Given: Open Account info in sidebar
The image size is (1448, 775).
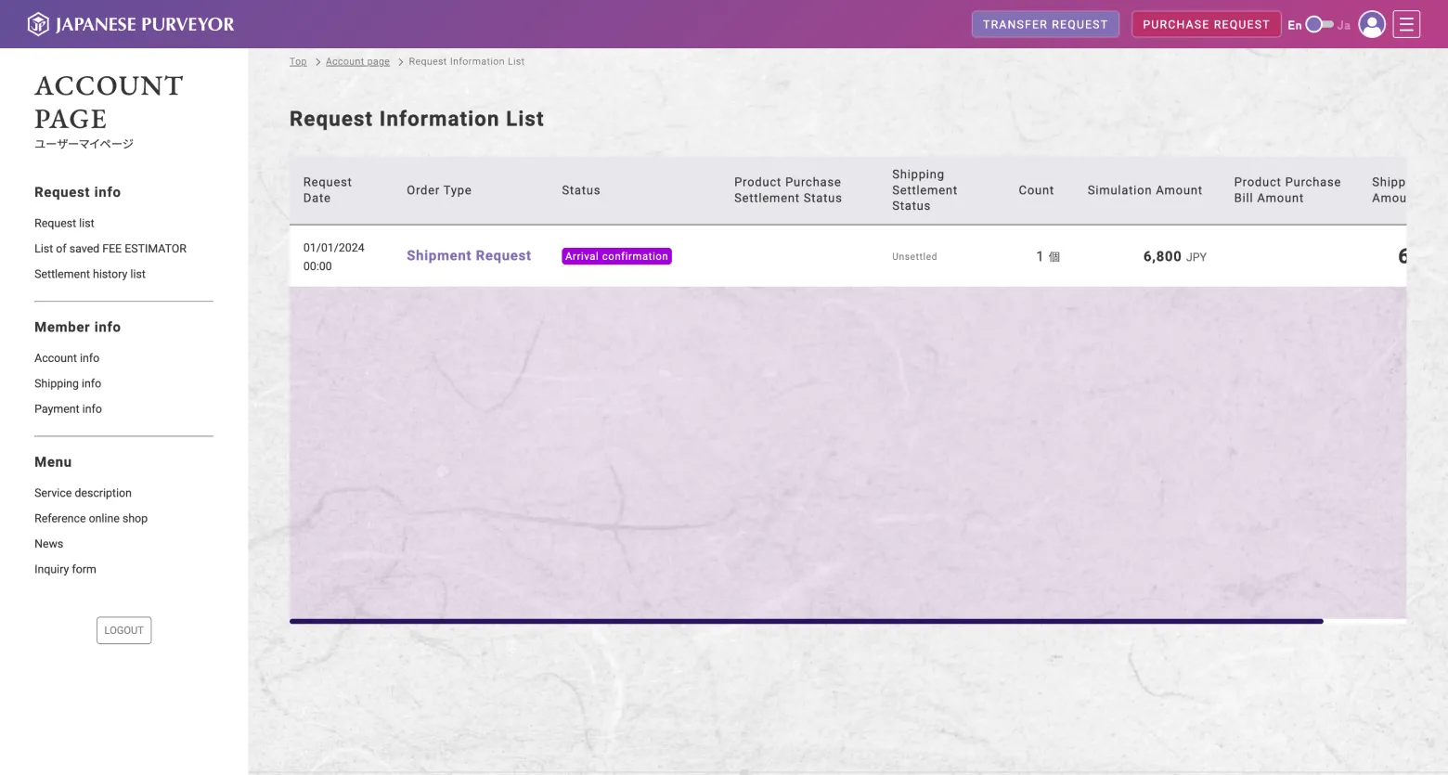Looking at the screenshot, I should [x=67, y=358].
